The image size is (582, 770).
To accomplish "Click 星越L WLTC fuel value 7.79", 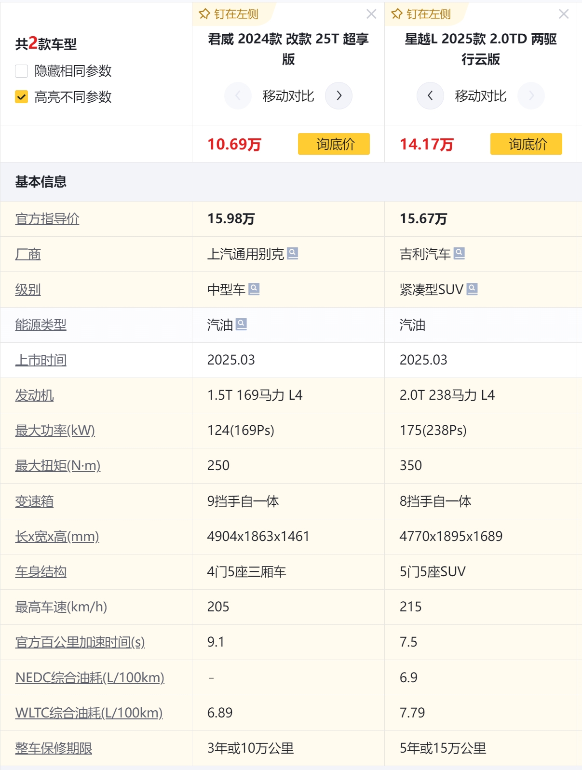I will pyautogui.click(x=412, y=713).
